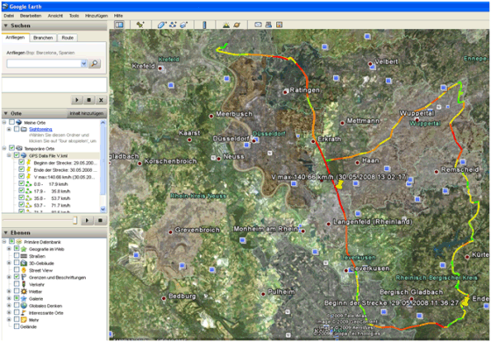This screenshot has width=491, height=342.
Task: Click the search results play button
Action: click(77, 100)
